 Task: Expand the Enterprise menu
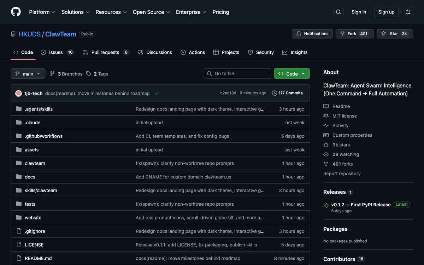191,12
